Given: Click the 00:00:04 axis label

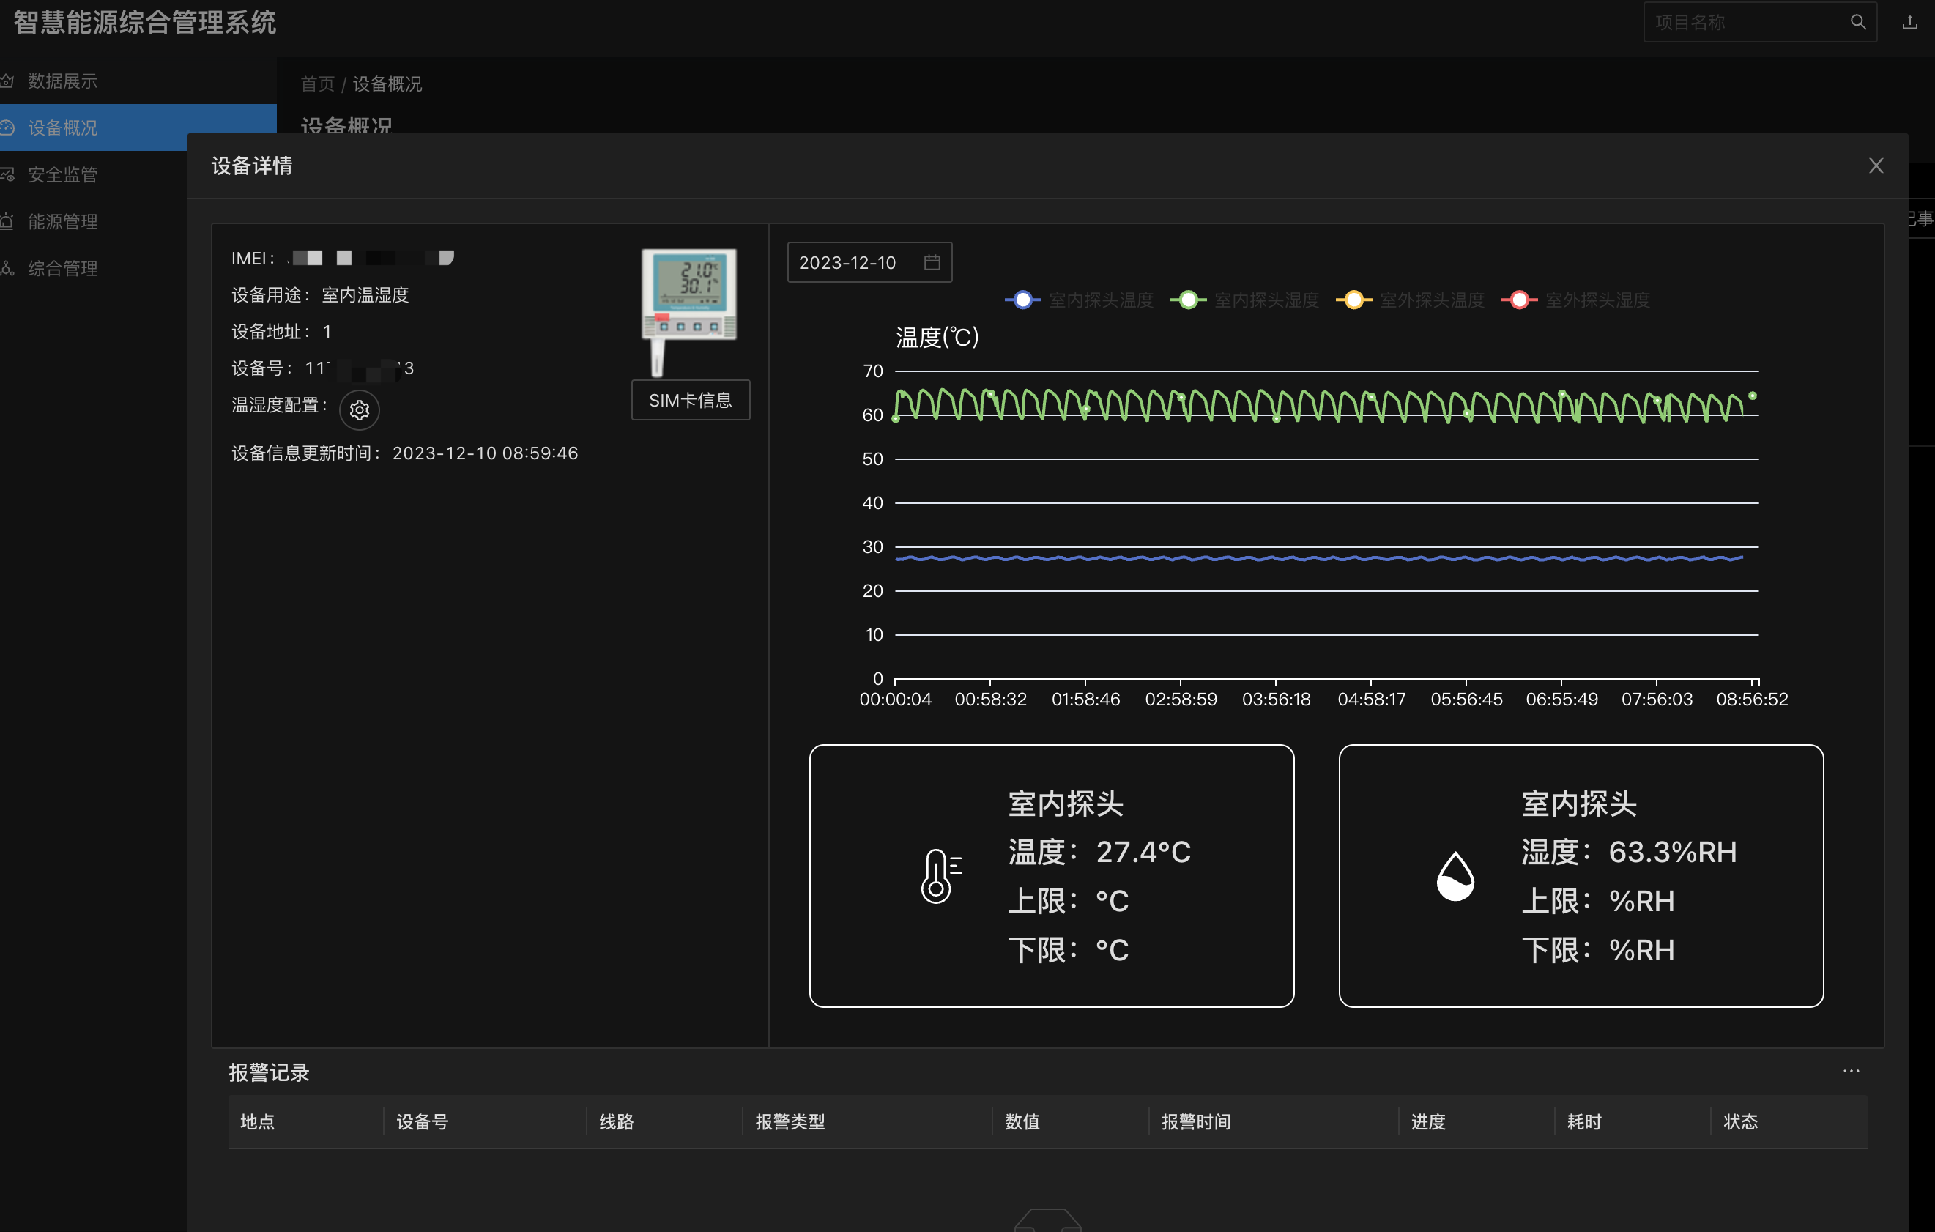Looking at the screenshot, I should click(x=895, y=700).
